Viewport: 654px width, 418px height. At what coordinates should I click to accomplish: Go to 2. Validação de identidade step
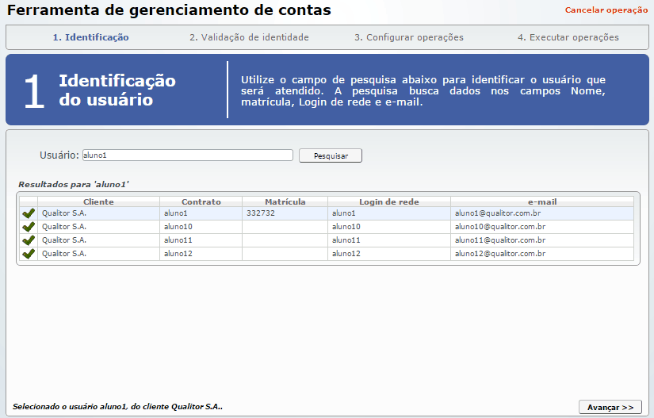click(249, 37)
